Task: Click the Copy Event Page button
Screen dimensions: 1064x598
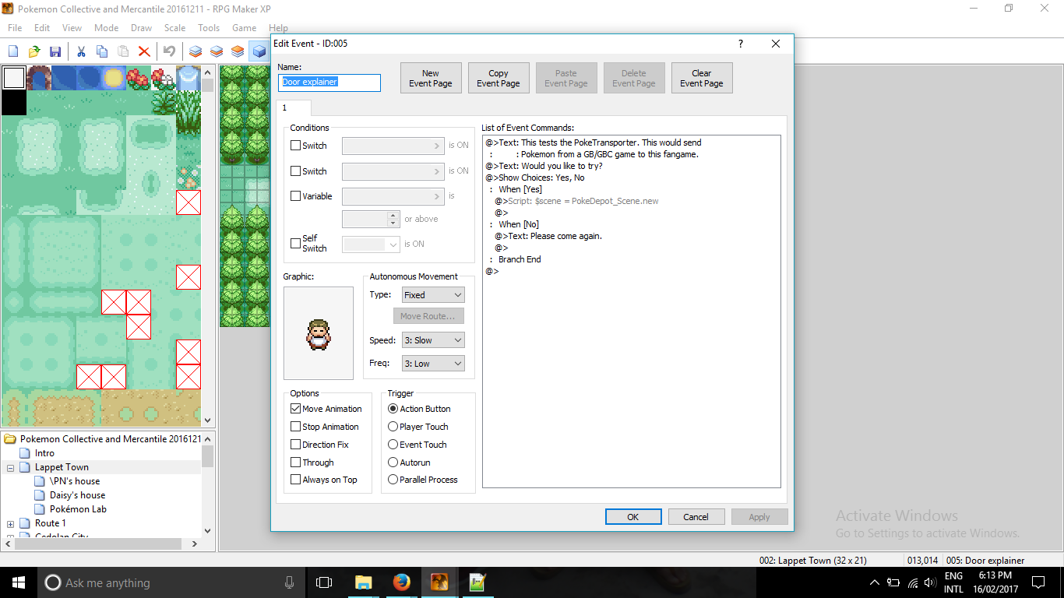Action: tap(499, 78)
